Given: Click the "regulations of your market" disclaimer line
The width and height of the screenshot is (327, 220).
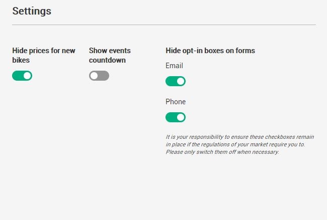Looking at the screenshot, I should point(235,144).
